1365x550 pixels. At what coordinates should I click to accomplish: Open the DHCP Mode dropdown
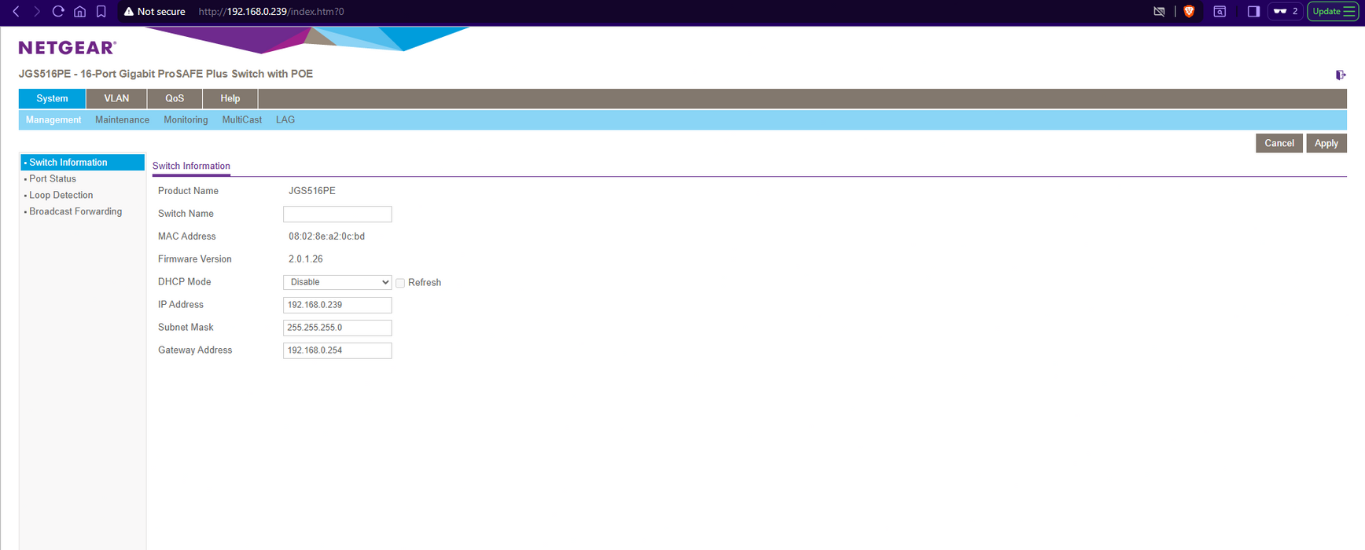click(337, 282)
